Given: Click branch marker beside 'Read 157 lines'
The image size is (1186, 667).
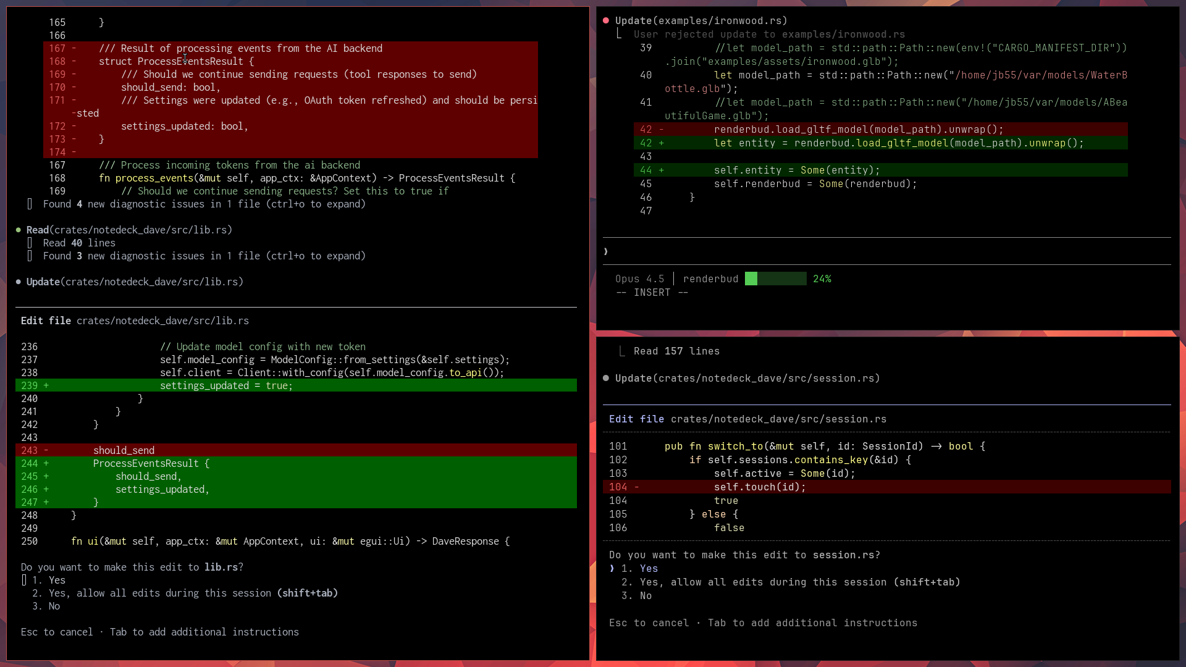Looking at the screenshot, I should point(621,351).
